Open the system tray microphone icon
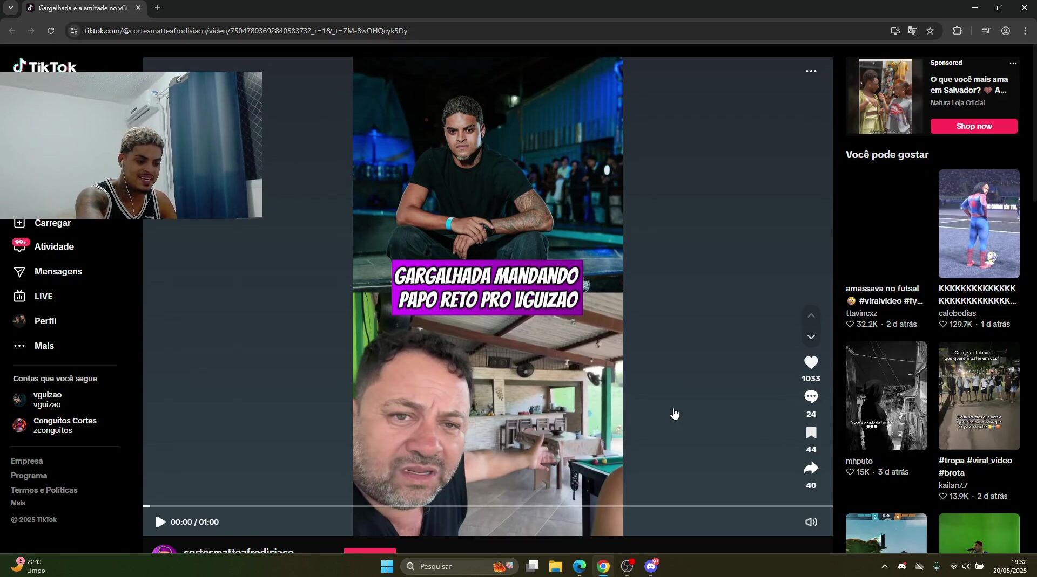Image resolution: width=1037 pixels, height=577 pixels. pyautogui.click(x=936, y=566)
